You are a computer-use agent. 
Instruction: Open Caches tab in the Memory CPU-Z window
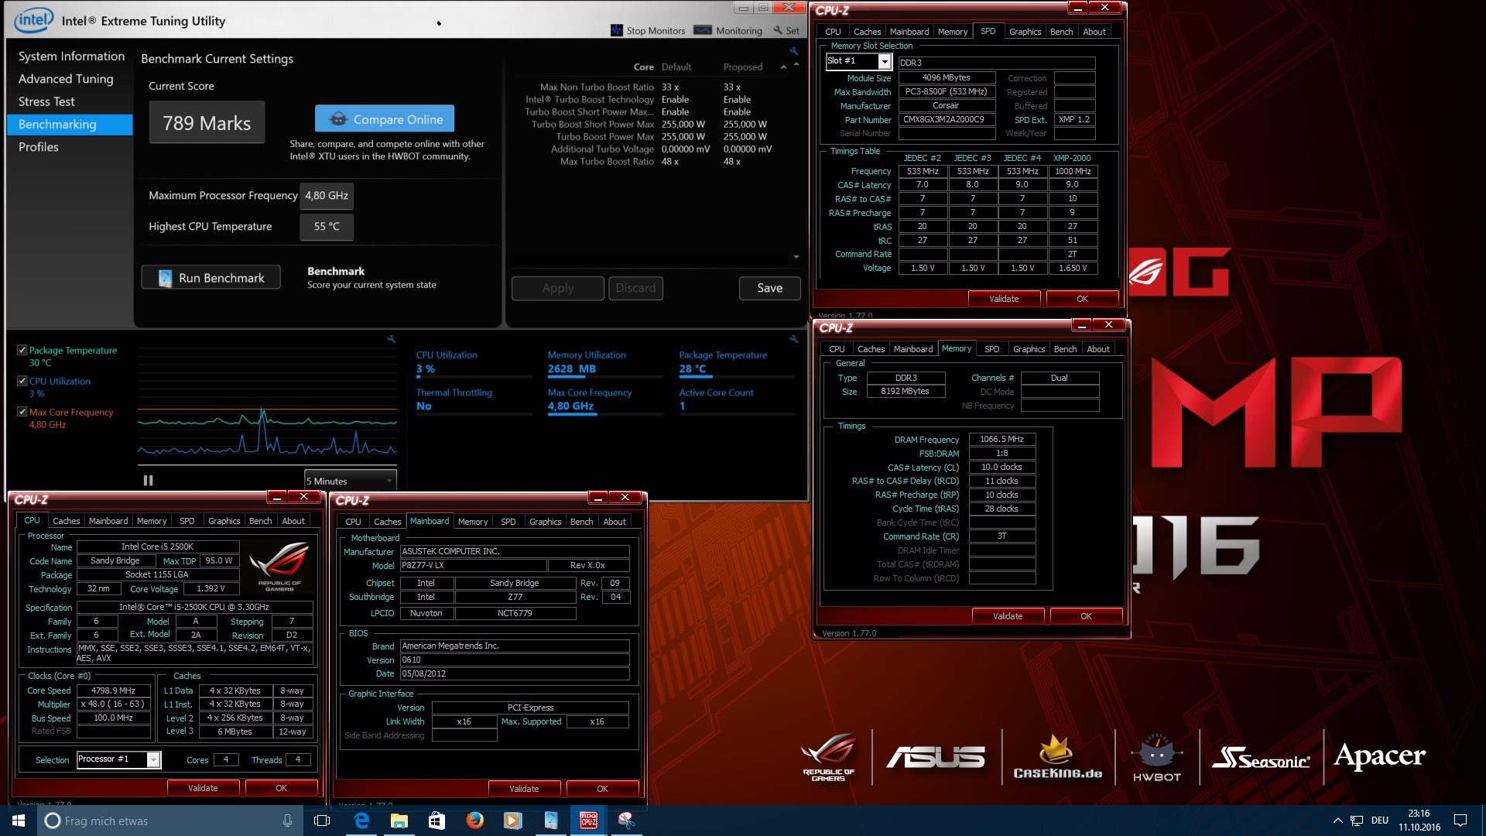(871, 349)
